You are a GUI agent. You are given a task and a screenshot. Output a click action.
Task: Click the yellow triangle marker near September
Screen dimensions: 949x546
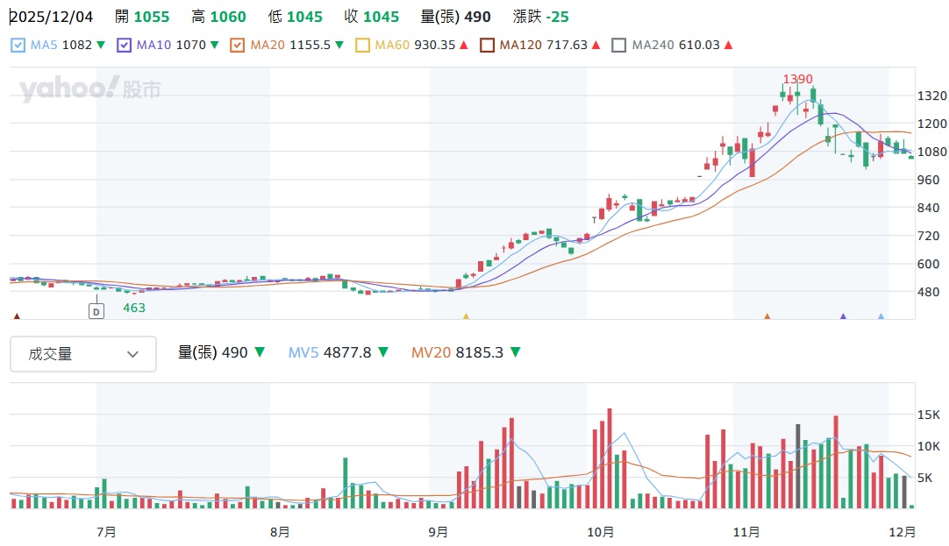pos(466,316)
